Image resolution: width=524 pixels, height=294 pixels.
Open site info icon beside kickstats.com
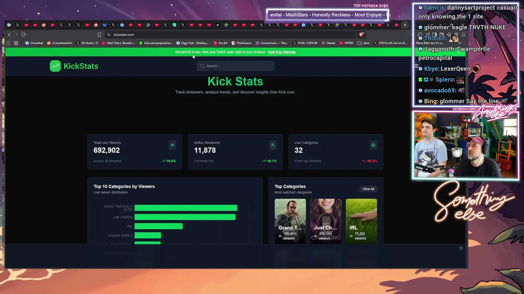coord(108,35)
